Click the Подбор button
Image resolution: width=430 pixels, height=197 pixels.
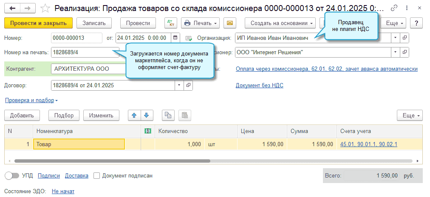click(64, 115)
